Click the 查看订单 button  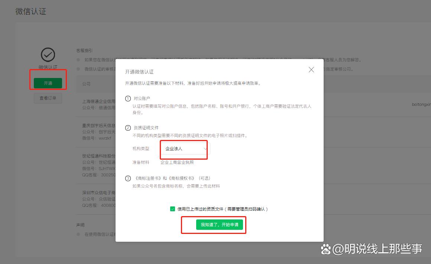click(48, 98)
